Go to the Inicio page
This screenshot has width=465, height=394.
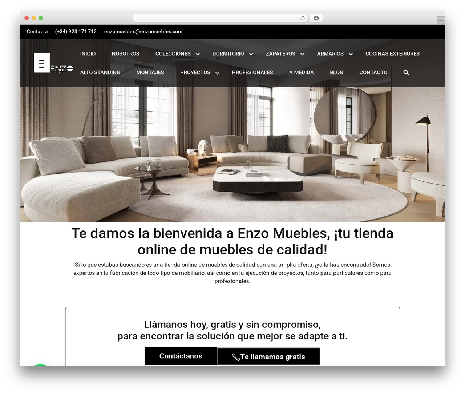(88, 53)
